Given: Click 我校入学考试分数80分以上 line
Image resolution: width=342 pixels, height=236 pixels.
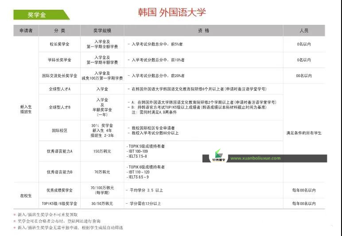Looking at the screenshot, I should 153,133.
